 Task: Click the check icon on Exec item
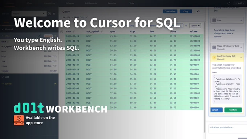pos(214,20)
